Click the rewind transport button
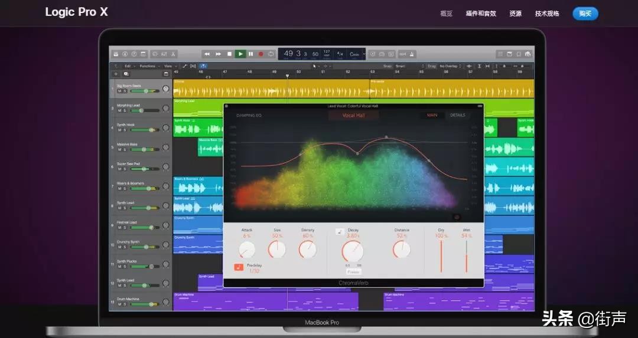Viewport: 638px width, 338px height. pyautogui.click(x=207, y=54)
